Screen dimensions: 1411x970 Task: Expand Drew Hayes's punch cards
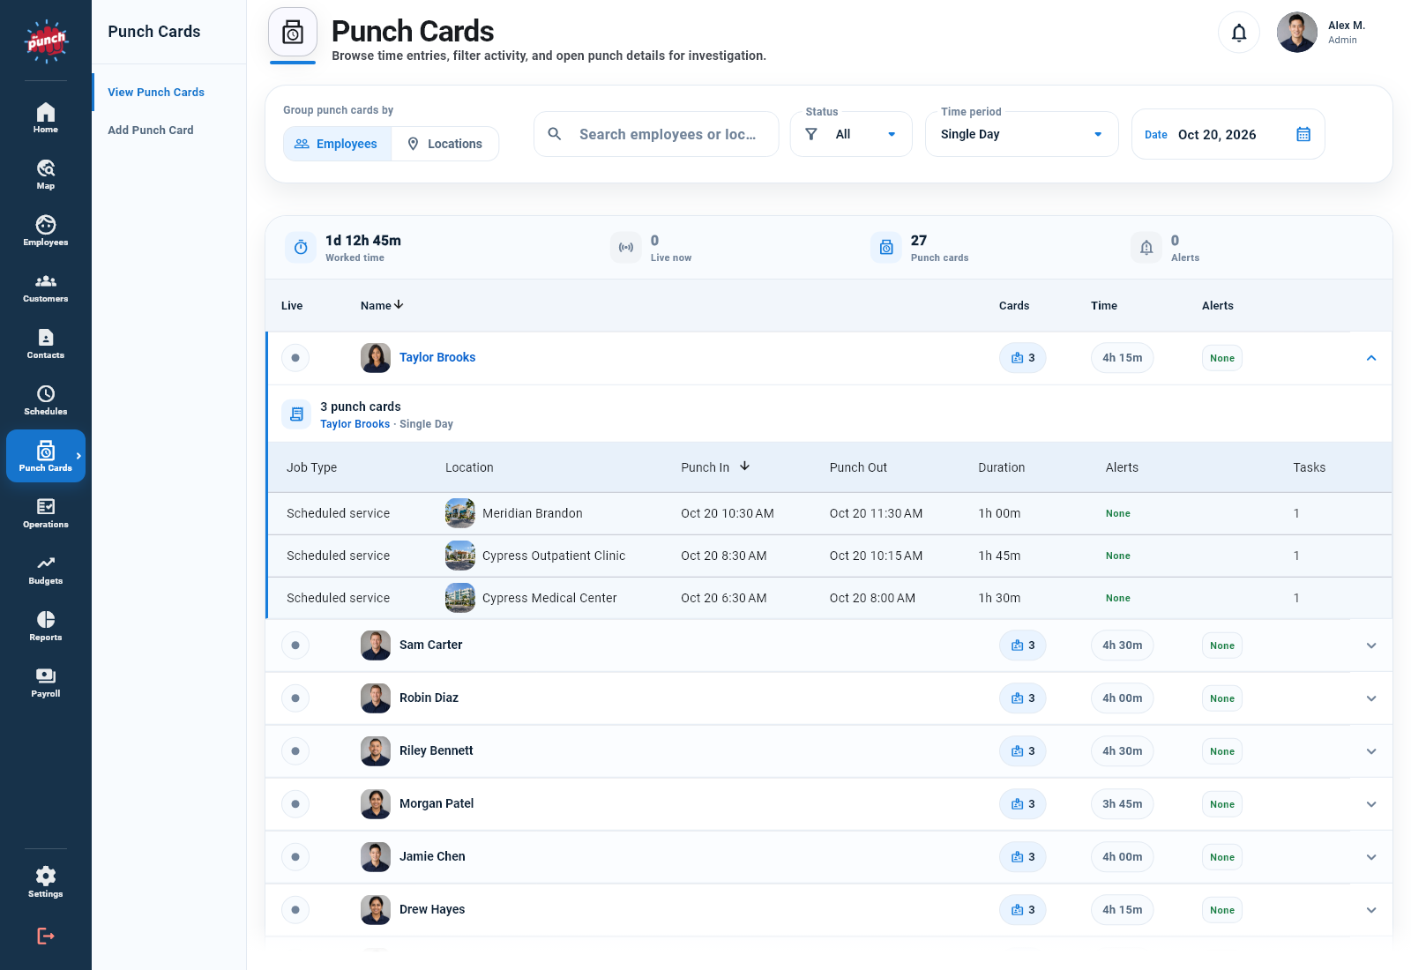click(x=1371, y=910)
